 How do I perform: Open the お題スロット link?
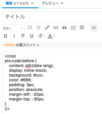26,45
